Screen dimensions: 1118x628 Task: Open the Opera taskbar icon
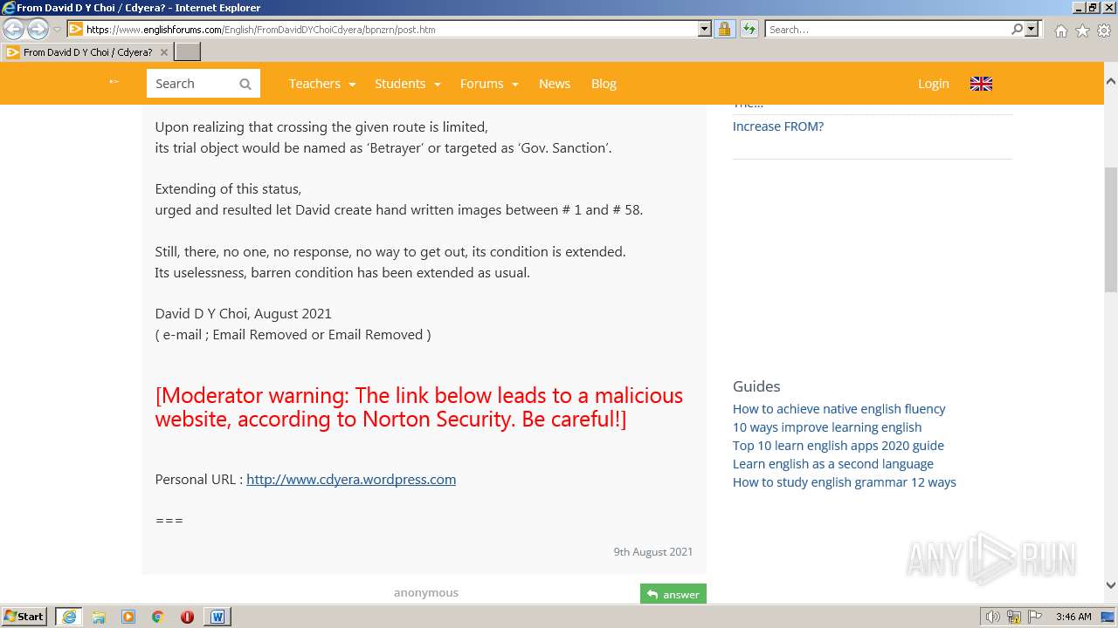pyautogui.click(x=187, y=617)
